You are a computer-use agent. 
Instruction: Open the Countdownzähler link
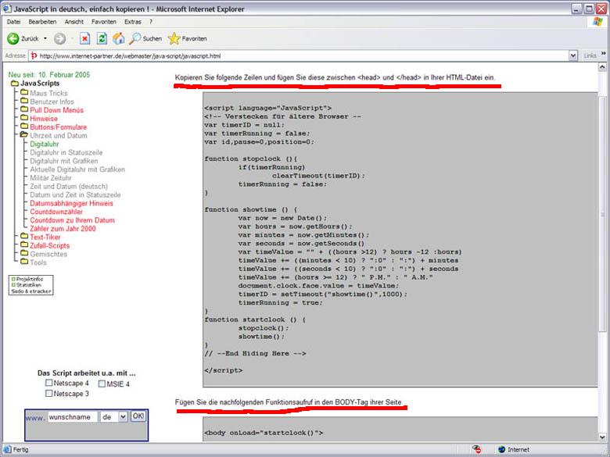click(56, 212)
